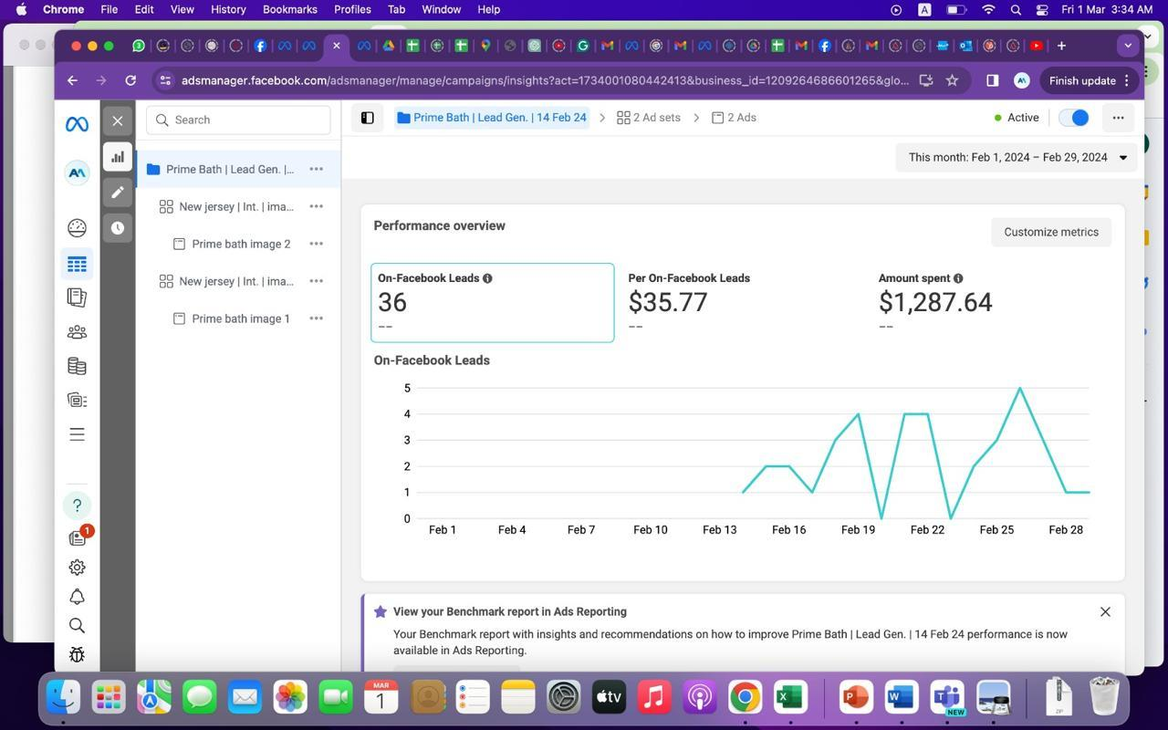1168x730 pixels.
Task: Bookmark this page with star icon
Action: pyautogui.click(x=952, y=80)
